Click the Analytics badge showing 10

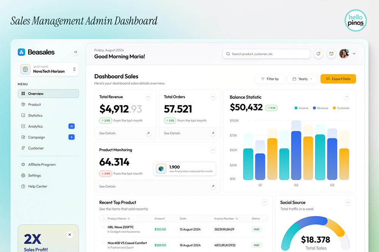[72, 126]
